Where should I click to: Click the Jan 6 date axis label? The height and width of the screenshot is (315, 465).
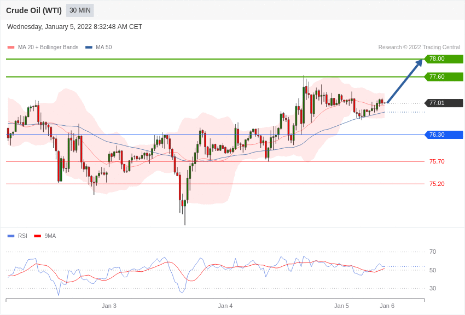387,306
